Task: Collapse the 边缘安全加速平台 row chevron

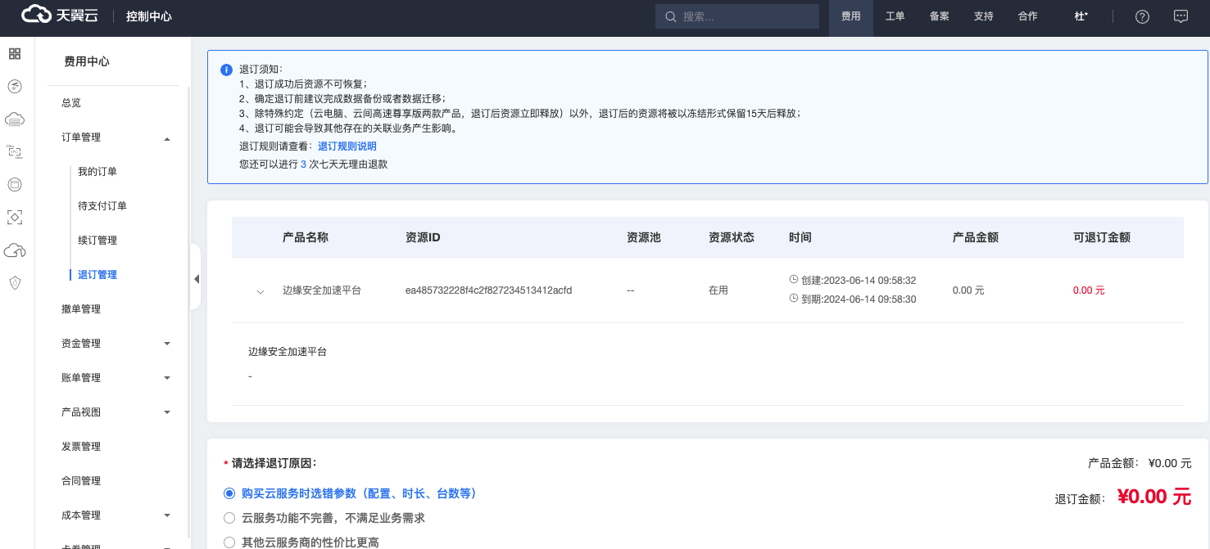Action: (x=261, y=291)
